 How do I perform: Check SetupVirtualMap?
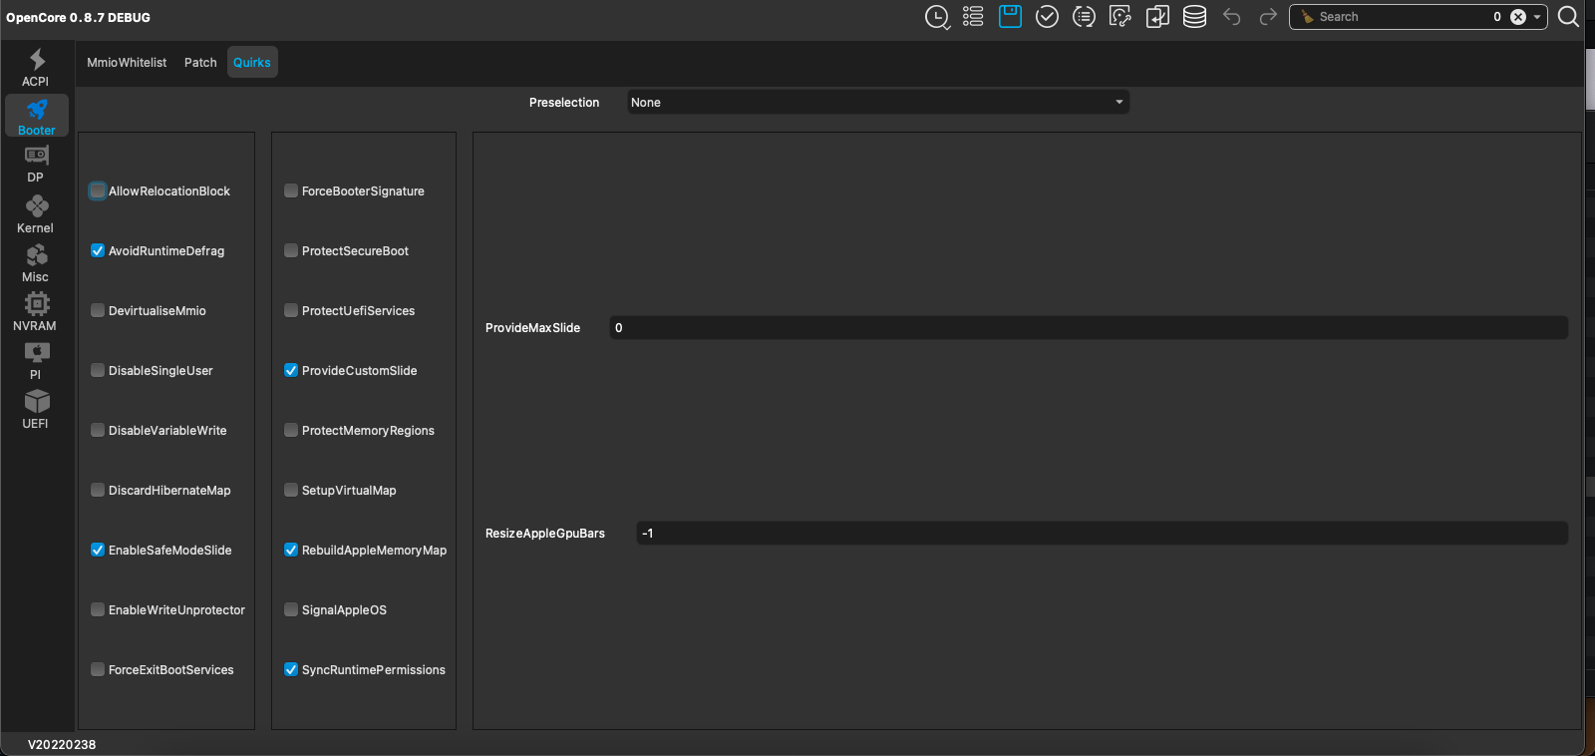pos(291,490)
